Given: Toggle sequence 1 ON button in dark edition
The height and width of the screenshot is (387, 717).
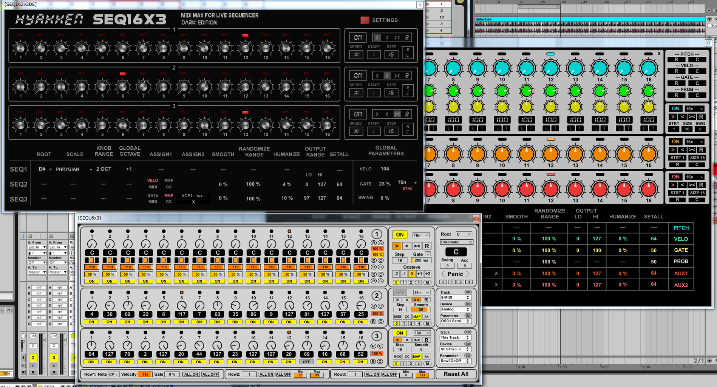Looking at the screenshot, I should click(358, 37).
